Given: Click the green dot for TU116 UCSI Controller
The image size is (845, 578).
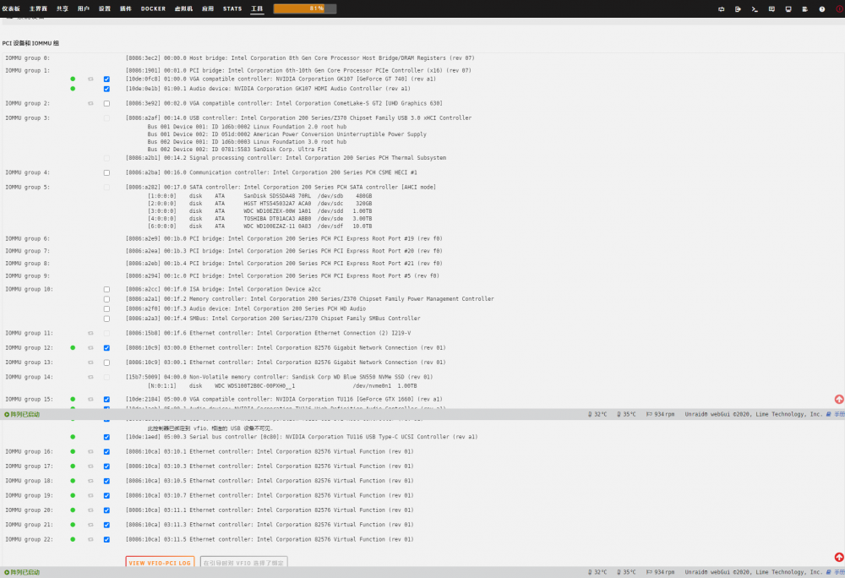Looking at the screenshot, I should (73, 437).
